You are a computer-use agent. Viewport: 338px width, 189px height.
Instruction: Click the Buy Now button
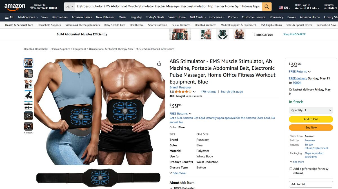311,128
